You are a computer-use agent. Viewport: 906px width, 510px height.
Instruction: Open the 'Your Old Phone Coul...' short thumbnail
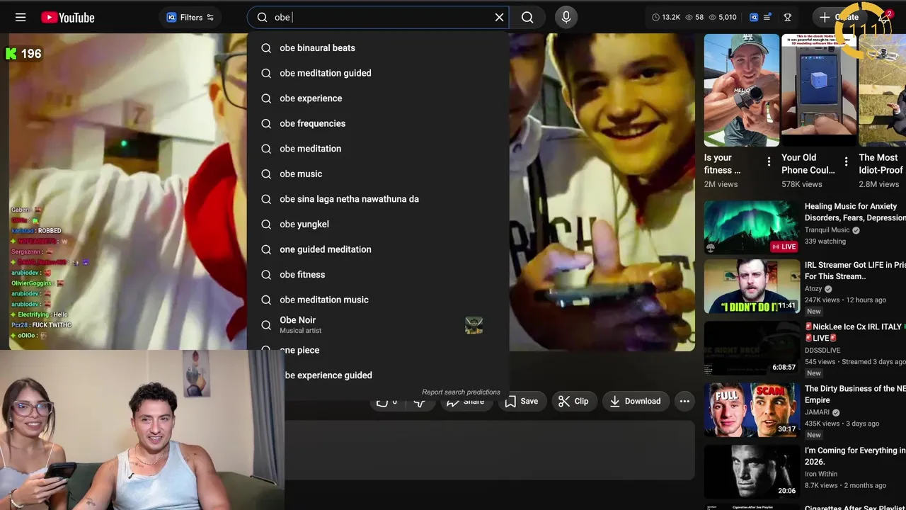(x=819, y=90)
